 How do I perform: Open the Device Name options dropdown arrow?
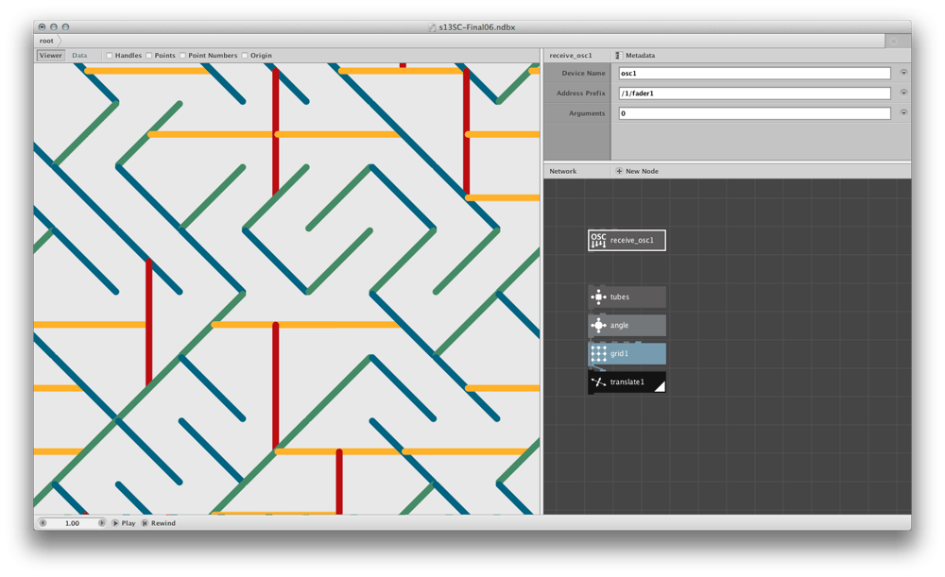[x=903, y=73]
